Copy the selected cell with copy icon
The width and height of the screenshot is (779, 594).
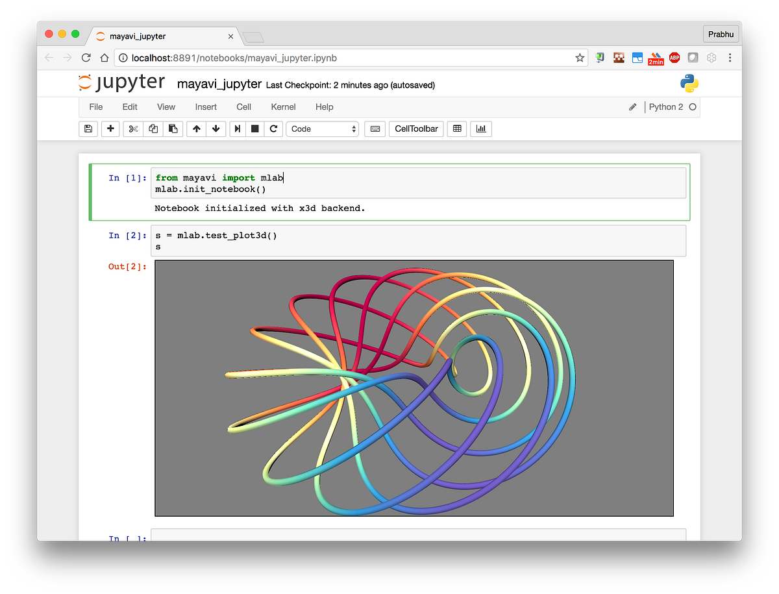point(153,129)
